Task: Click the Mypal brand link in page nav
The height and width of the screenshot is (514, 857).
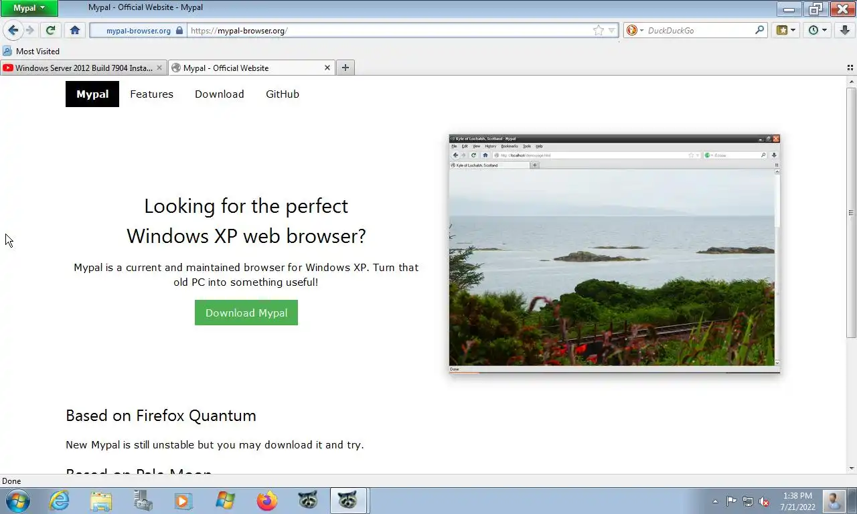Action: (x=92, y=94)
